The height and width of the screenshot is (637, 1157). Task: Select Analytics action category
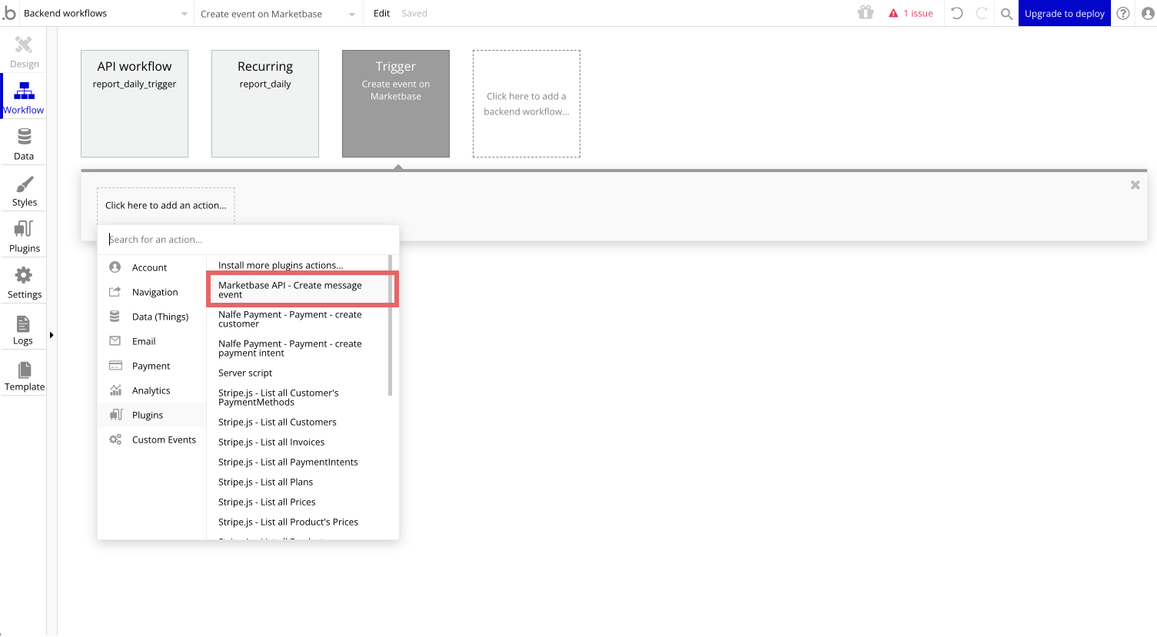[152, 390]
